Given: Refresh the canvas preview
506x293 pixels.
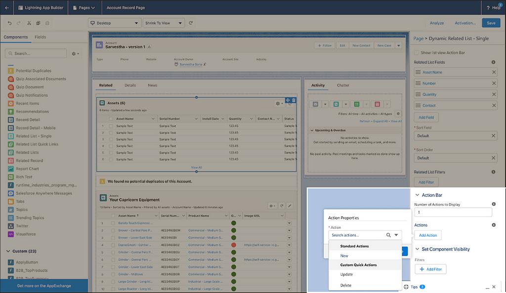Looking at the screenshot, I should (x=191, y=23).
